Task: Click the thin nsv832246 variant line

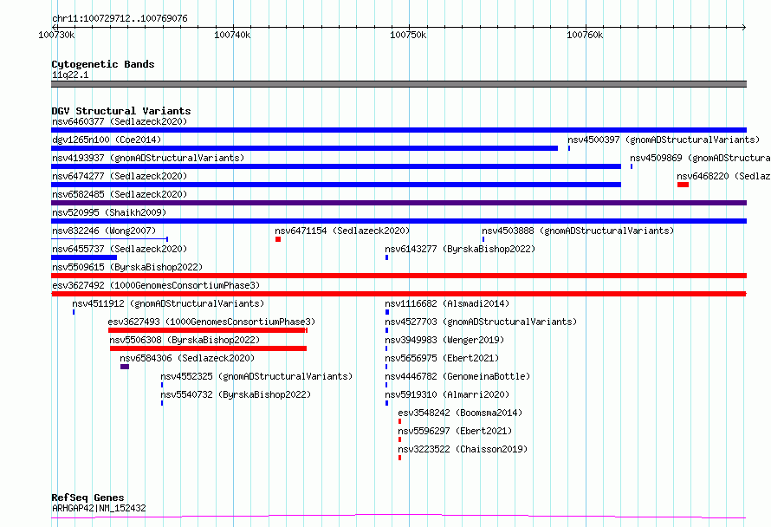Action: [110, 239]
